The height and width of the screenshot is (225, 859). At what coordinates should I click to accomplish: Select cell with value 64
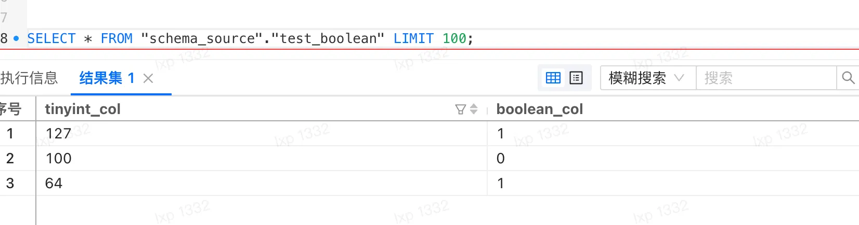(261, 183)
